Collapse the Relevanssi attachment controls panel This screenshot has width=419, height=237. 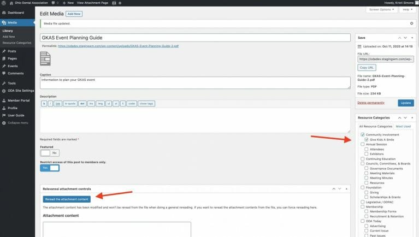pos(346,189)
